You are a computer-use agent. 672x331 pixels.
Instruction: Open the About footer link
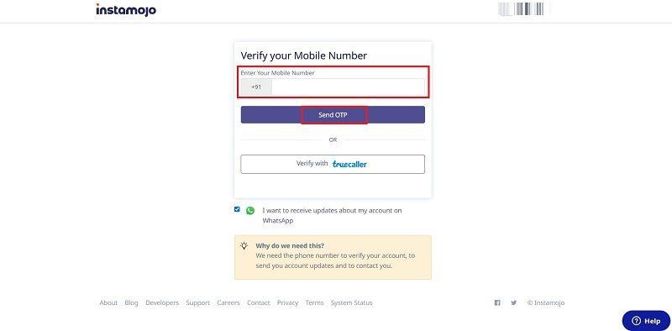click(x=108, y=302)
